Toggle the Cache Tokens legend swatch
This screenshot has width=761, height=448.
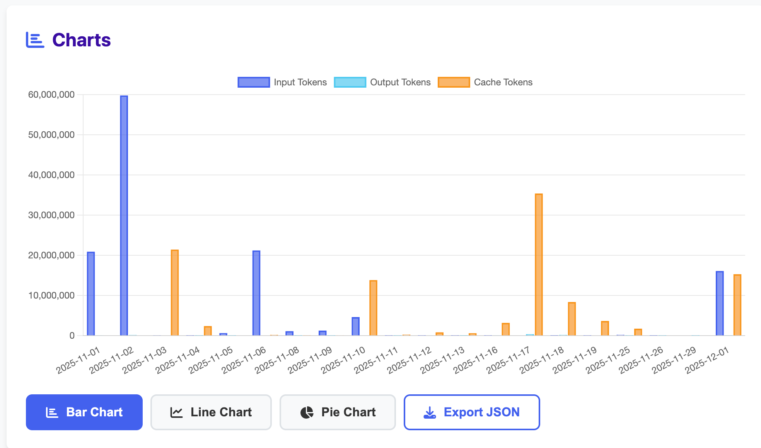pos(454,82)
